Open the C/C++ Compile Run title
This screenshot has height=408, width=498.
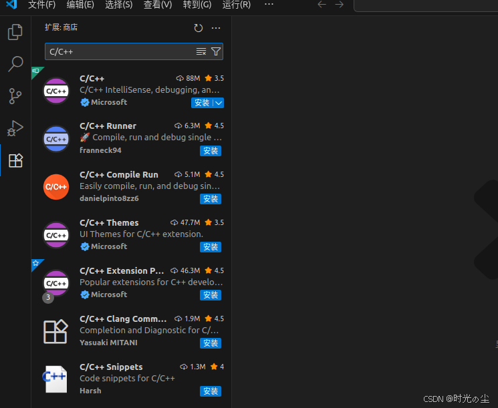click(119, 174)
